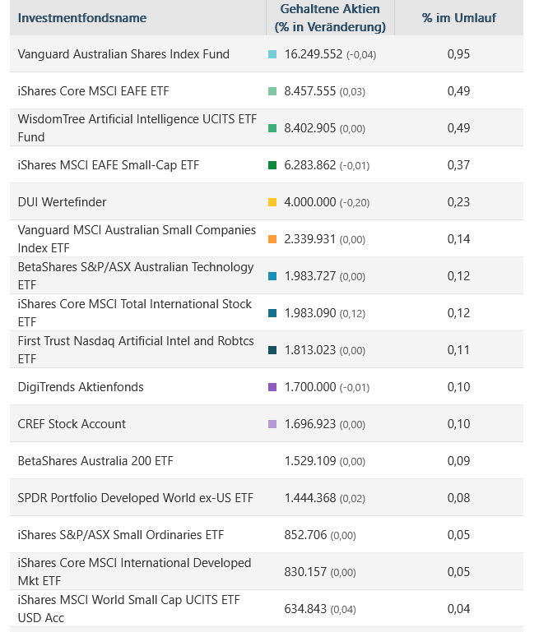Screen dimensions: 539x632
Task: Click the iShares Core MSCI EAFE ETF color swatch
Action: (x=272, y=91)
